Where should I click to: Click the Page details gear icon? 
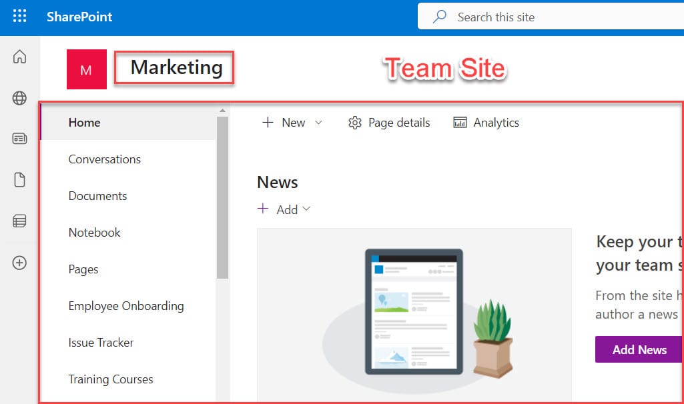354,123
